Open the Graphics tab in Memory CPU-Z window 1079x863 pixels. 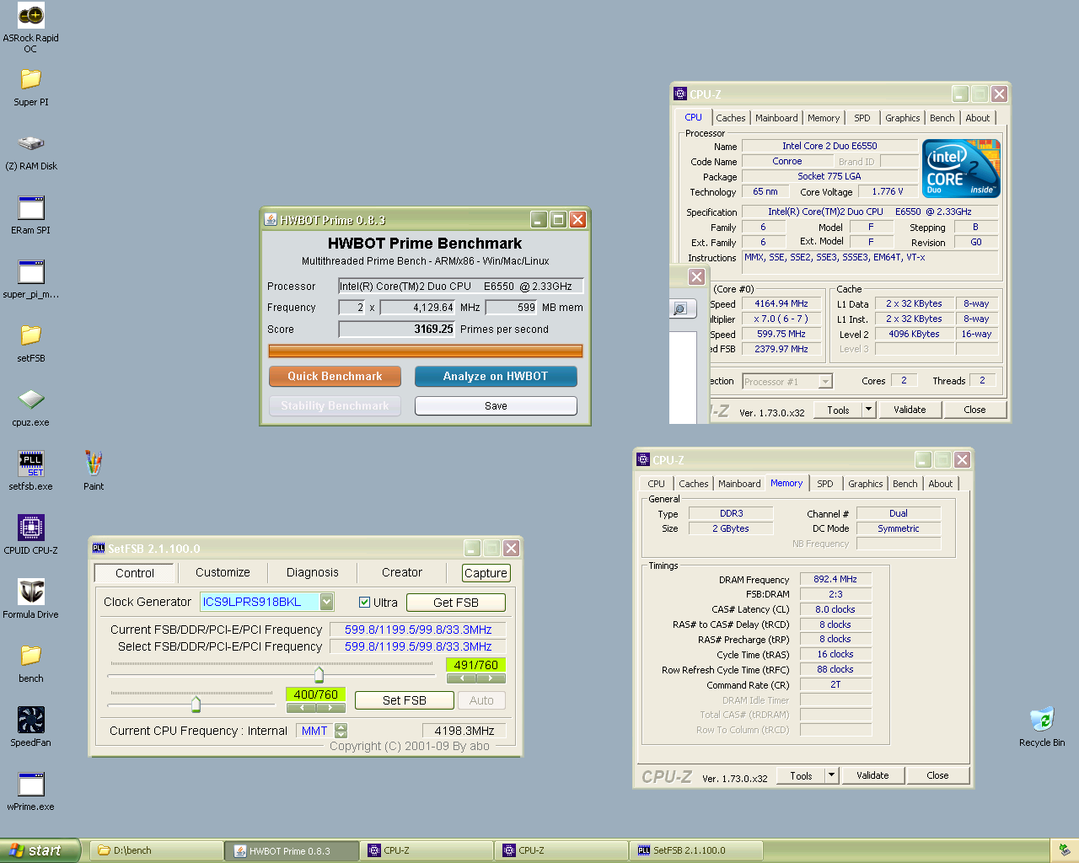tap(866, 484)
